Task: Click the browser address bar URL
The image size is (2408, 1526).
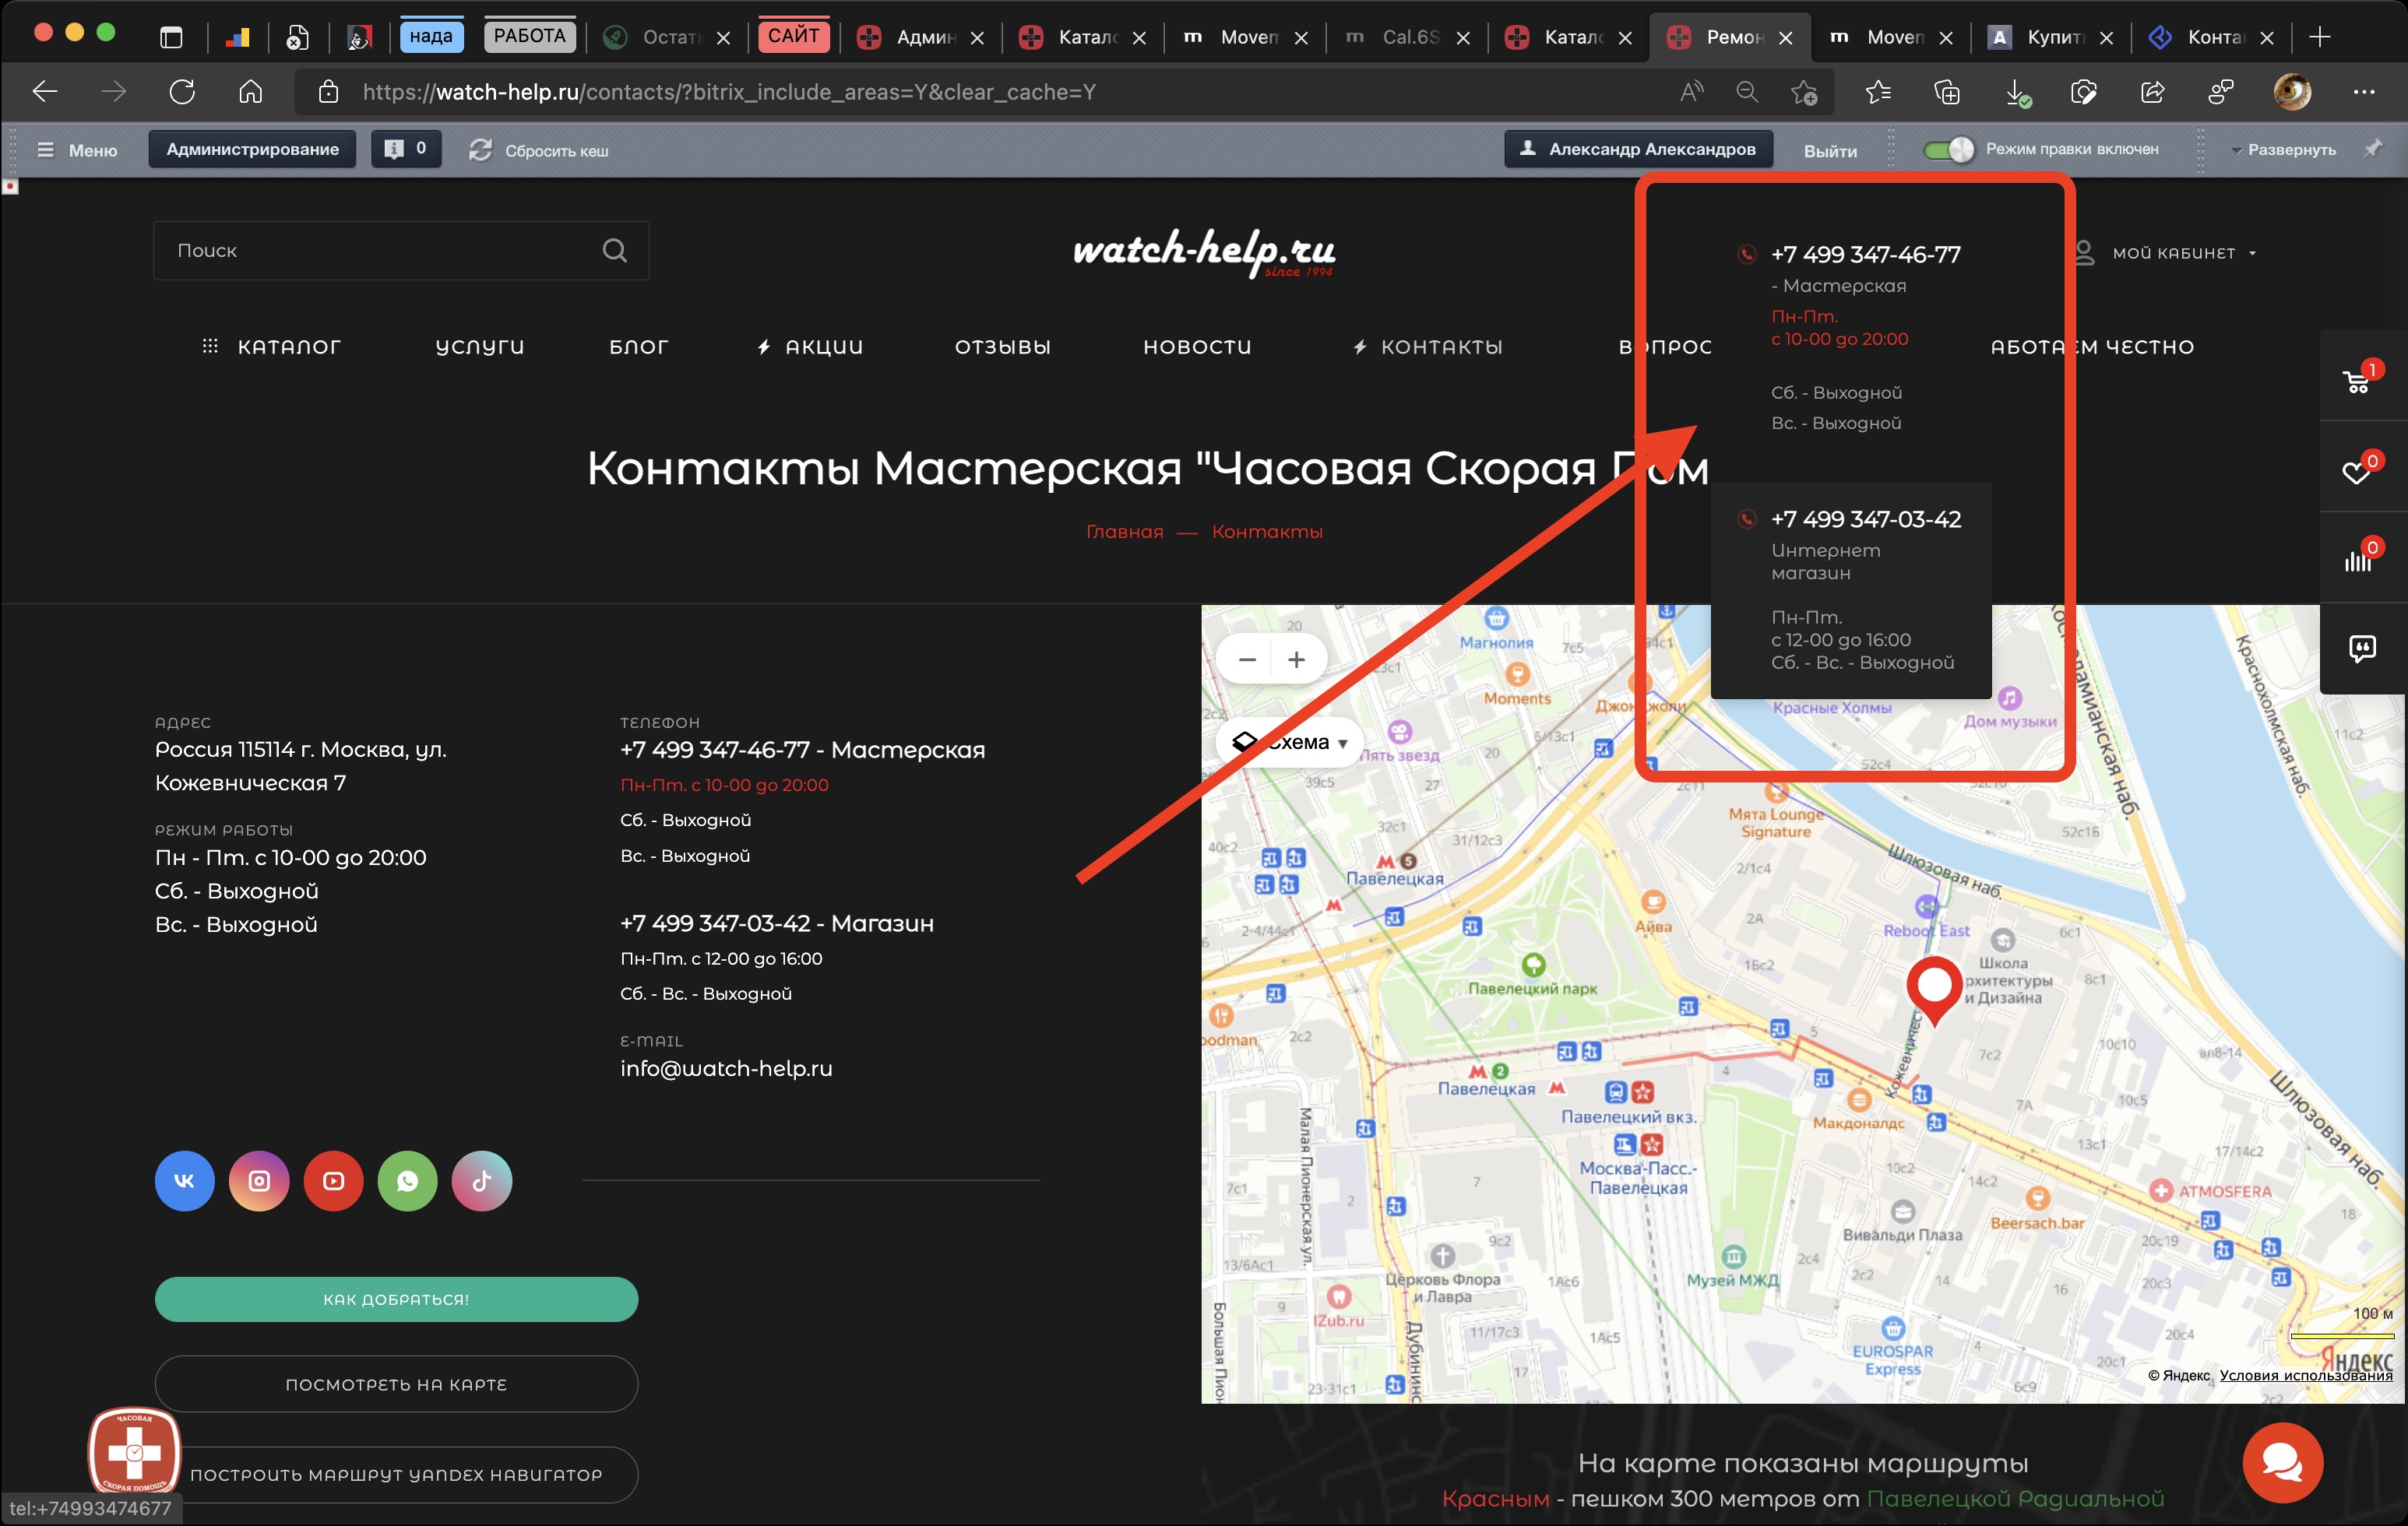Action: tap(729, 92)
